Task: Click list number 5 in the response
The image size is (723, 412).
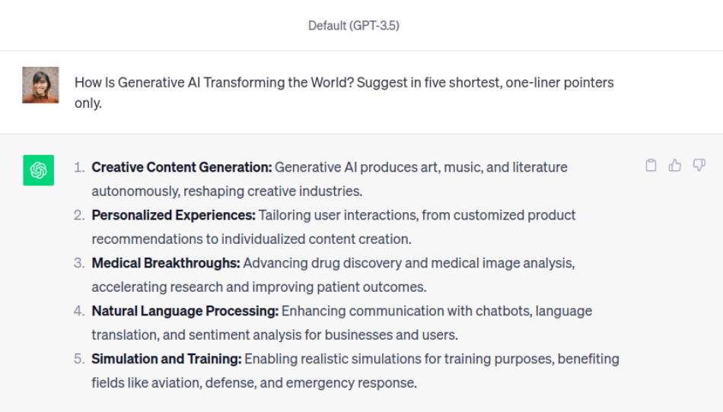Action: (x=79, y=359)
